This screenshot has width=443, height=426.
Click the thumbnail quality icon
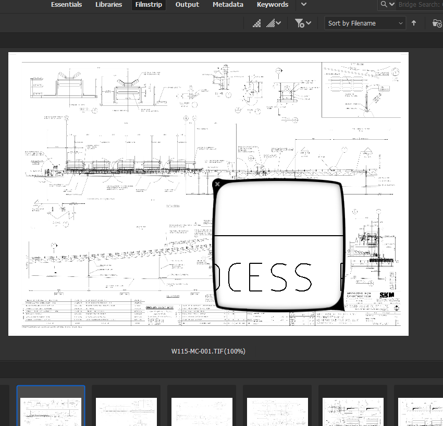(256, 23)
